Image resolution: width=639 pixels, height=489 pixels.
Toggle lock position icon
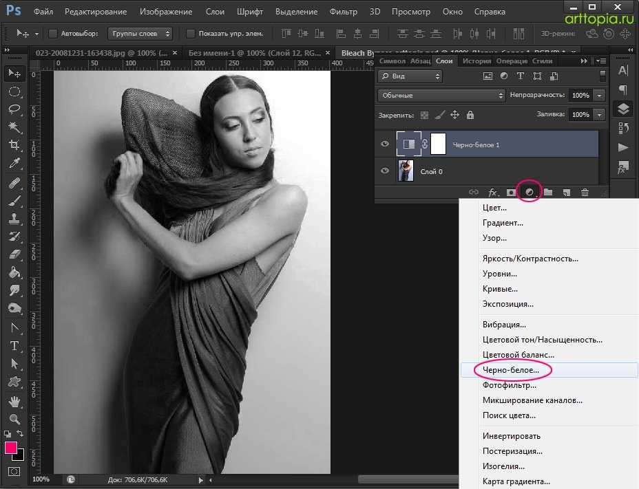coord(454,116)
